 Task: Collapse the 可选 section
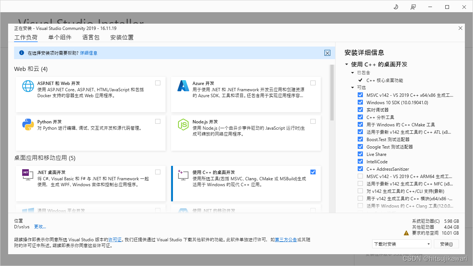(x=353, y=88)
